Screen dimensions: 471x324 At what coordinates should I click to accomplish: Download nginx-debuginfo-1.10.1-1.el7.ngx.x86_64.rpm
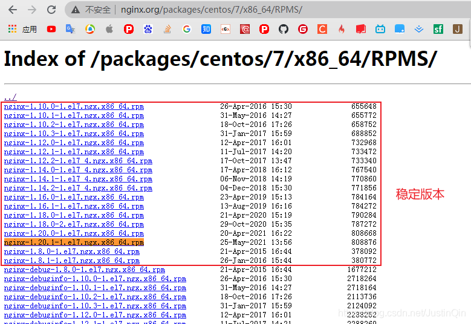coord(95,288)
